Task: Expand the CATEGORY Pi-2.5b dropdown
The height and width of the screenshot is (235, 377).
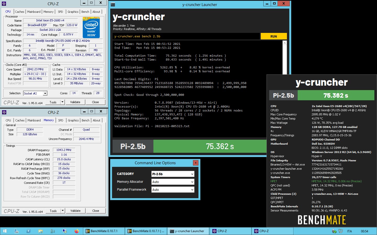Action: tap(192, 174)
